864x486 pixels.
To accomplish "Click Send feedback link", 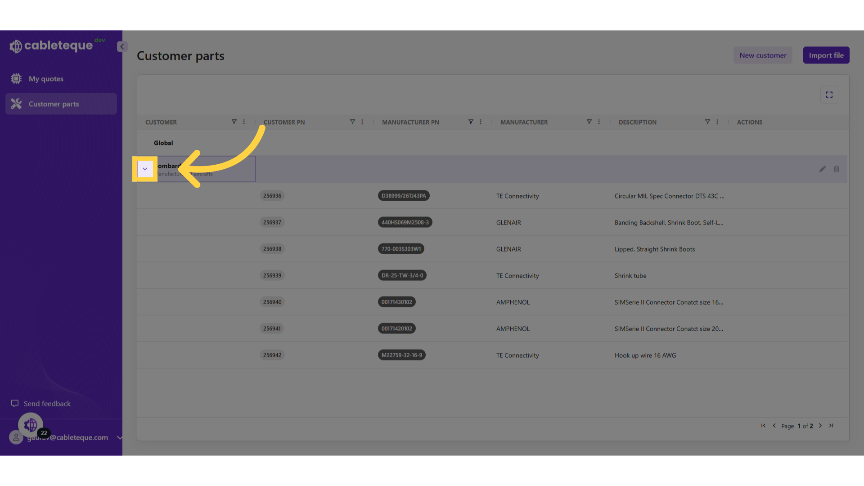I will click(47, 404).
